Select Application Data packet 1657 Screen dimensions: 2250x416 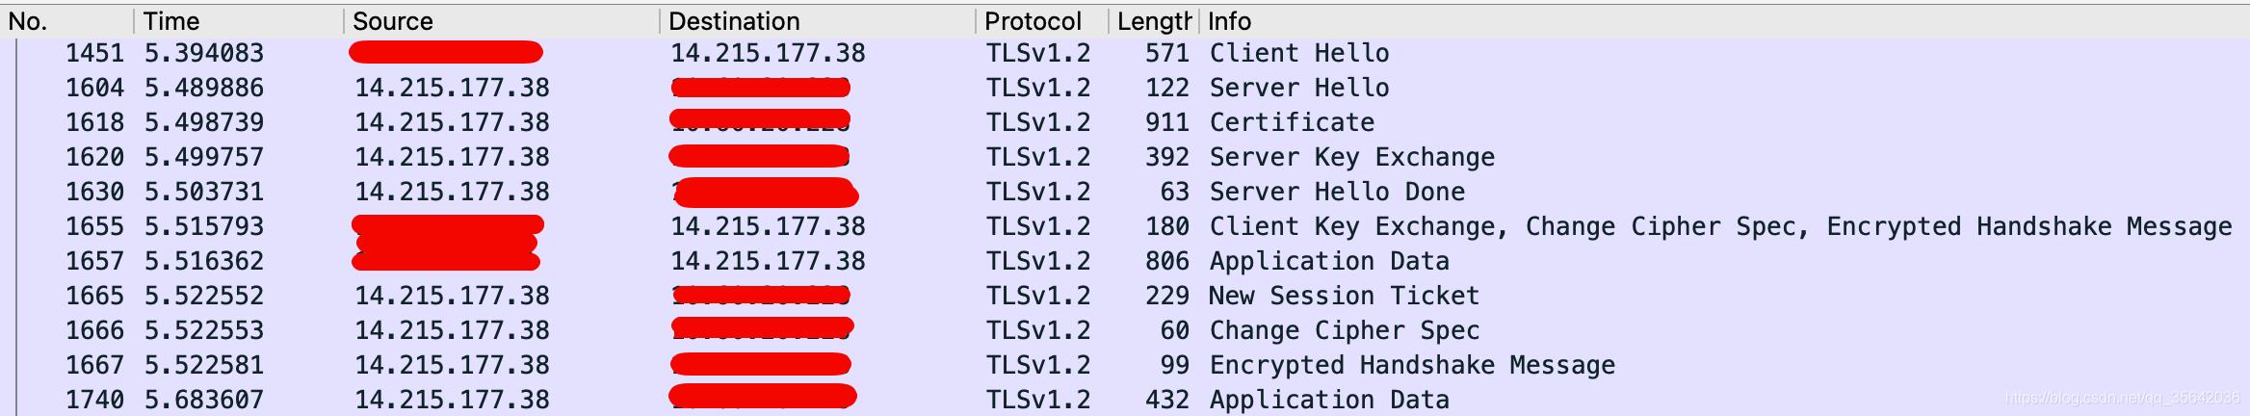click(1328, 261)
